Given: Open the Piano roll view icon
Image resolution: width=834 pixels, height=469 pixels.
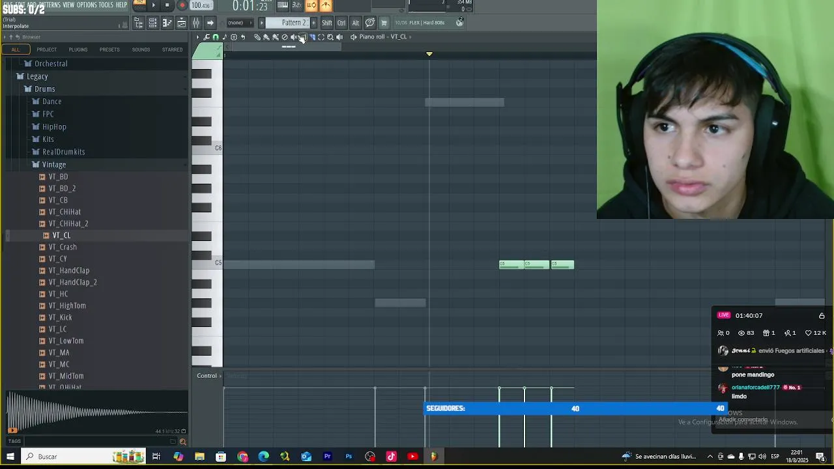Looking at the screenshot, I should (x=167, y=23).
